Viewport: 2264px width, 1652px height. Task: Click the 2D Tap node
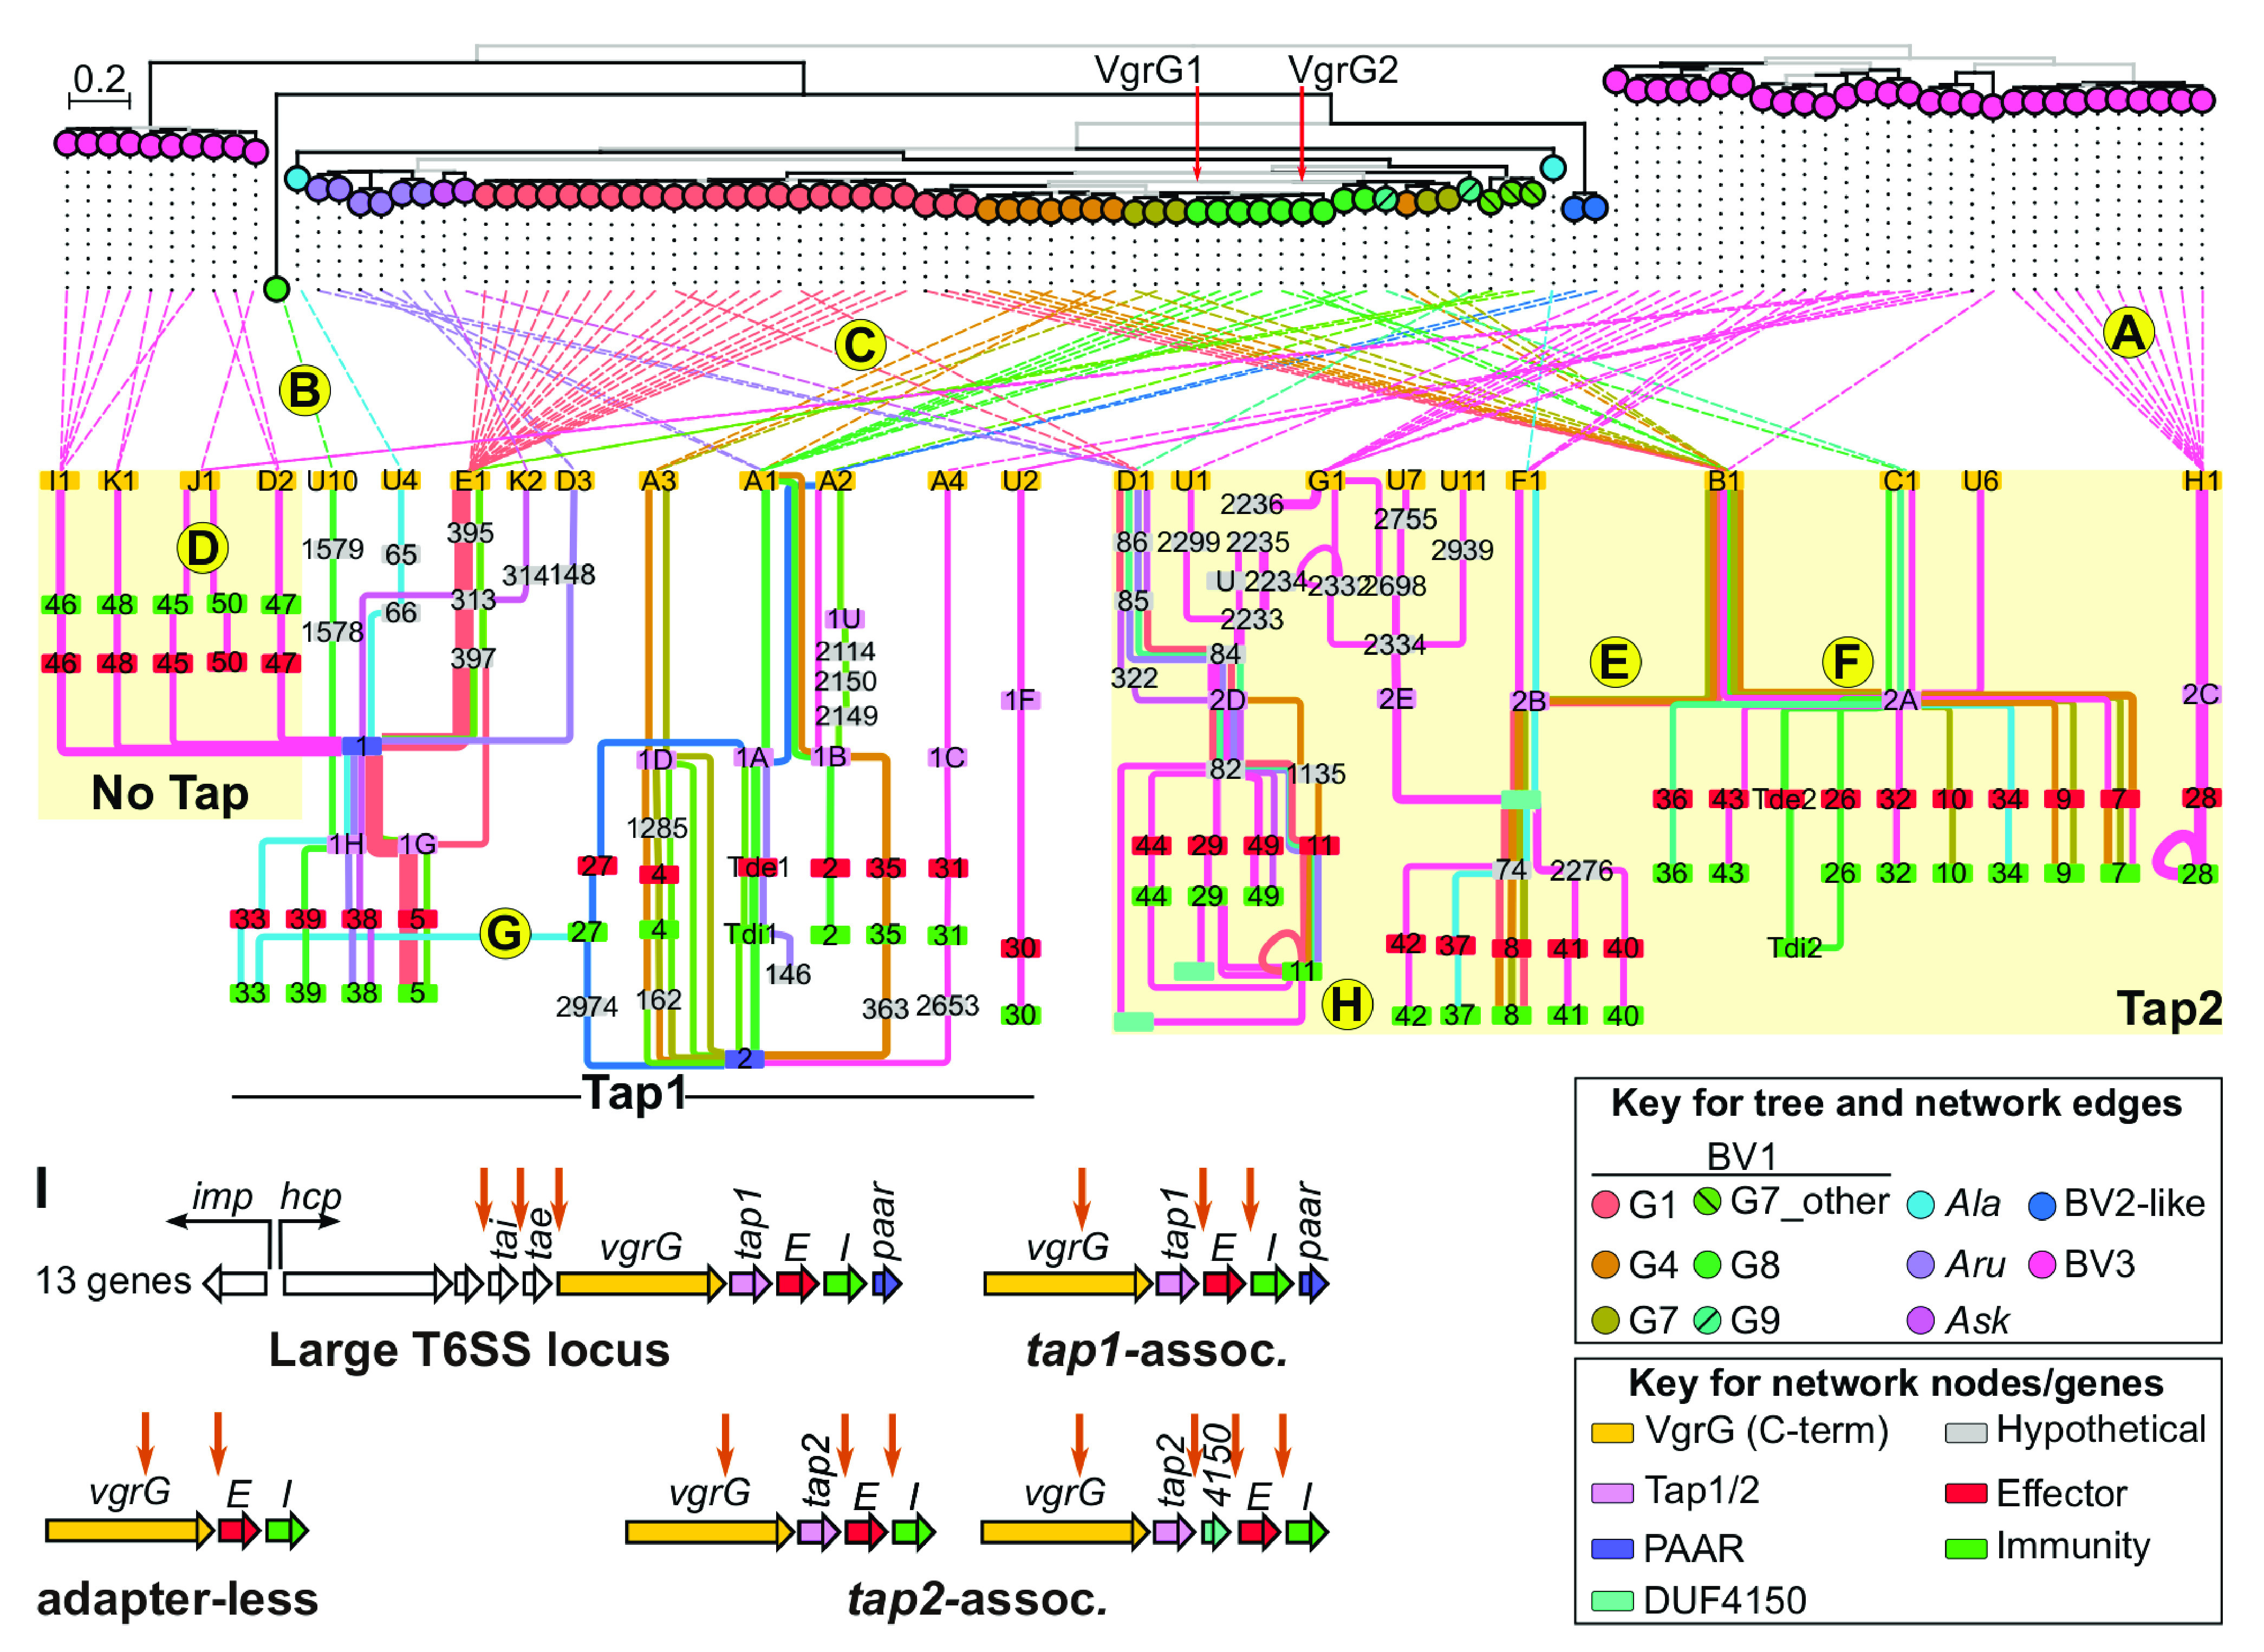point(1227,700)
